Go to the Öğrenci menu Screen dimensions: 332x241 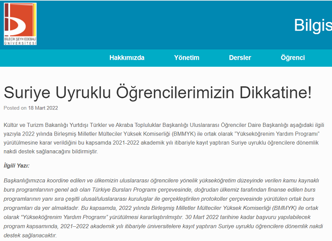293,58
